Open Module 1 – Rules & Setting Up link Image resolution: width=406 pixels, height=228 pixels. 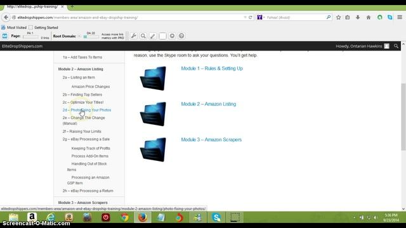[x=212, y=68]
